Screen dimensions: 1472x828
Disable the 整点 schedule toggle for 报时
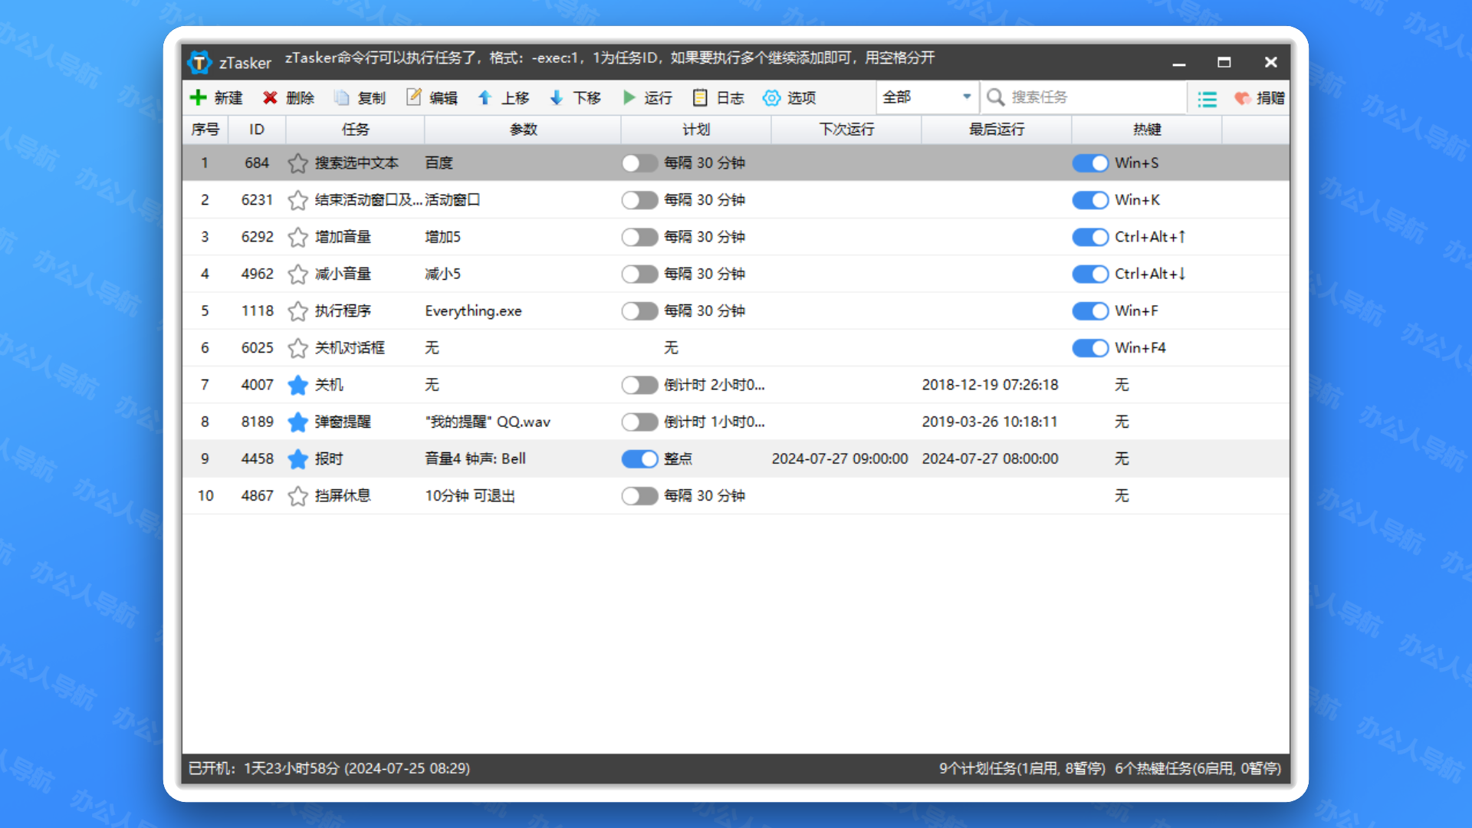(x=639, y=458)
